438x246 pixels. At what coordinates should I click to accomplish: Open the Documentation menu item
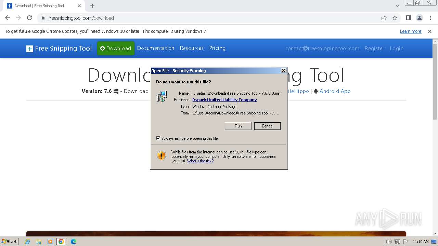[156, 48]
